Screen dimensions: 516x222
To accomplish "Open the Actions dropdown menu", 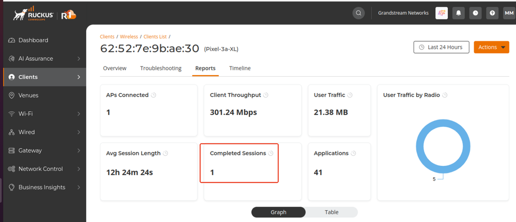I will tap(491, 47).
